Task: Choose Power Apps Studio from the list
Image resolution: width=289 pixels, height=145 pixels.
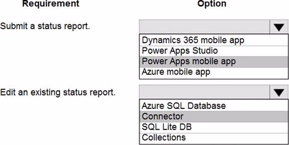Action: [180, 51]
